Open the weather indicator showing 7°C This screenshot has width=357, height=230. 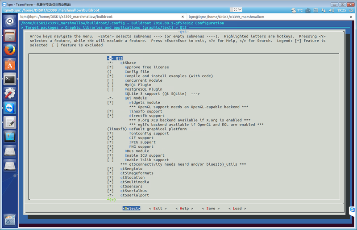[x=297, y=10]
